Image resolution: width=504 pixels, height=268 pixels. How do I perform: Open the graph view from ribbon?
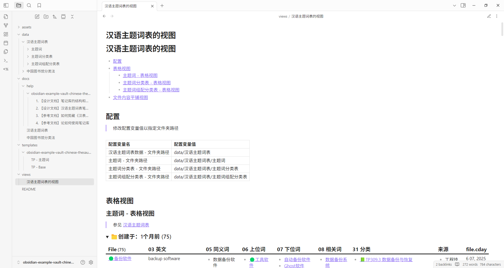coord(6,25)
